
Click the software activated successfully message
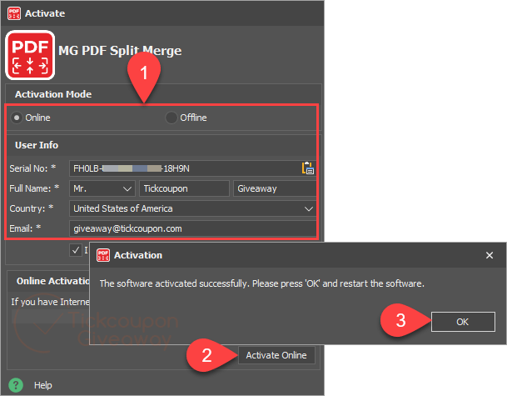261,283
